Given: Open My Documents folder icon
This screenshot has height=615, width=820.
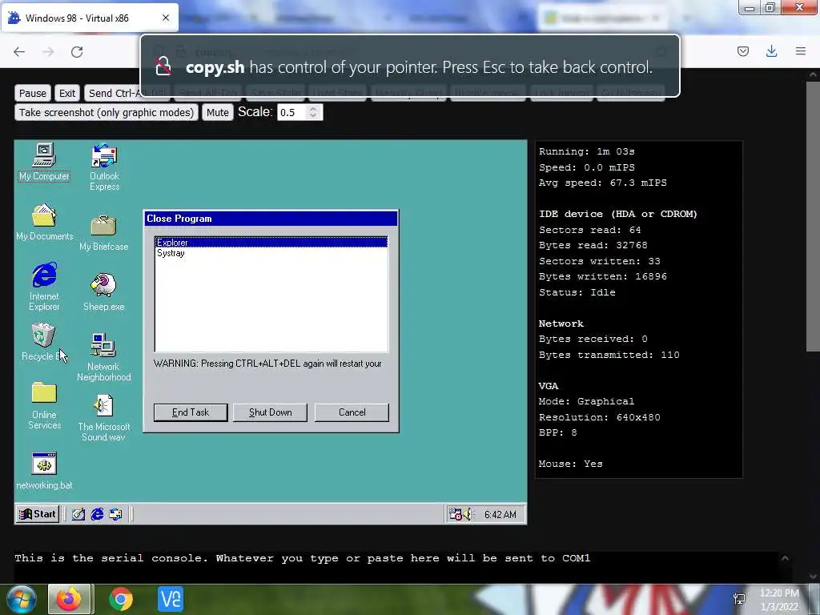Looking at the screenshot, I should [x=44, y=222].
